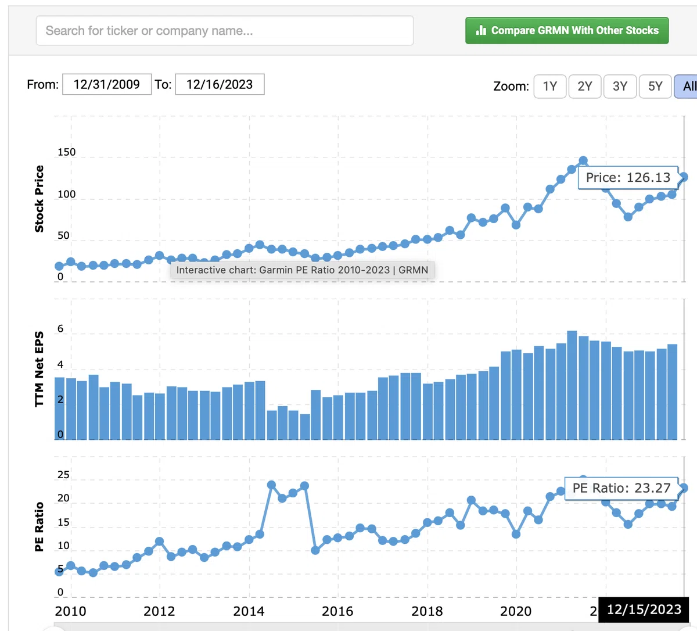Viewport: 697px width, 631px height.
Task: Click the Price: 126.13 tooltip
Action: 628,177
